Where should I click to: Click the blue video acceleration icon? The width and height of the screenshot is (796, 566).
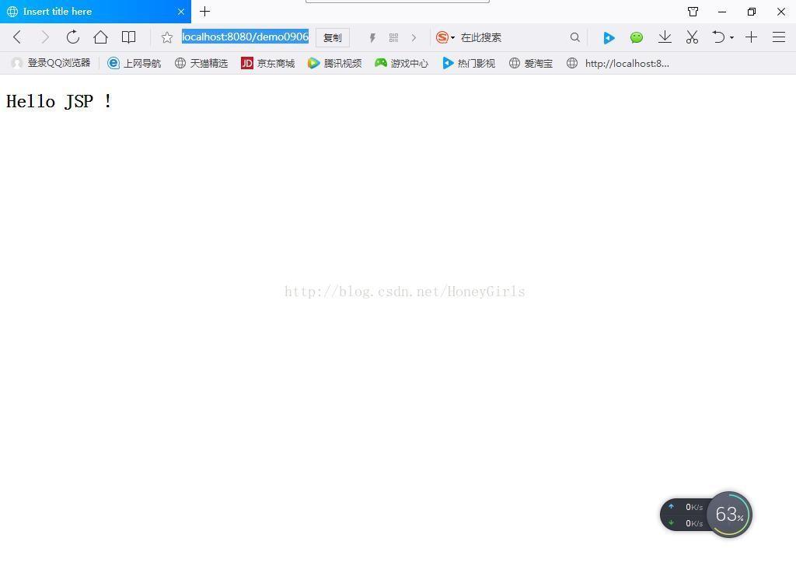609,37
